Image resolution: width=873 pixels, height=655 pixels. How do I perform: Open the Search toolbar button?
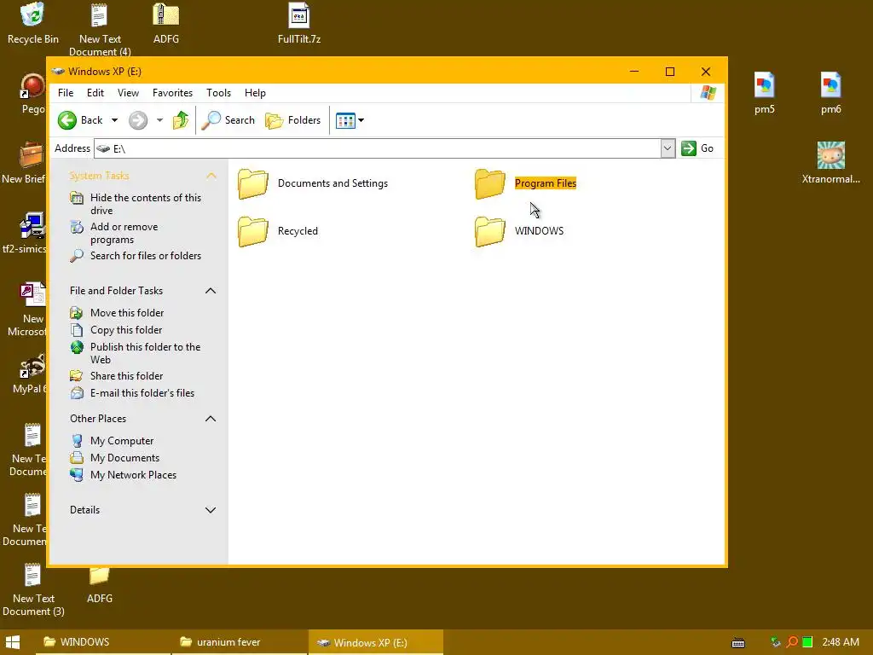click(228, 119)
